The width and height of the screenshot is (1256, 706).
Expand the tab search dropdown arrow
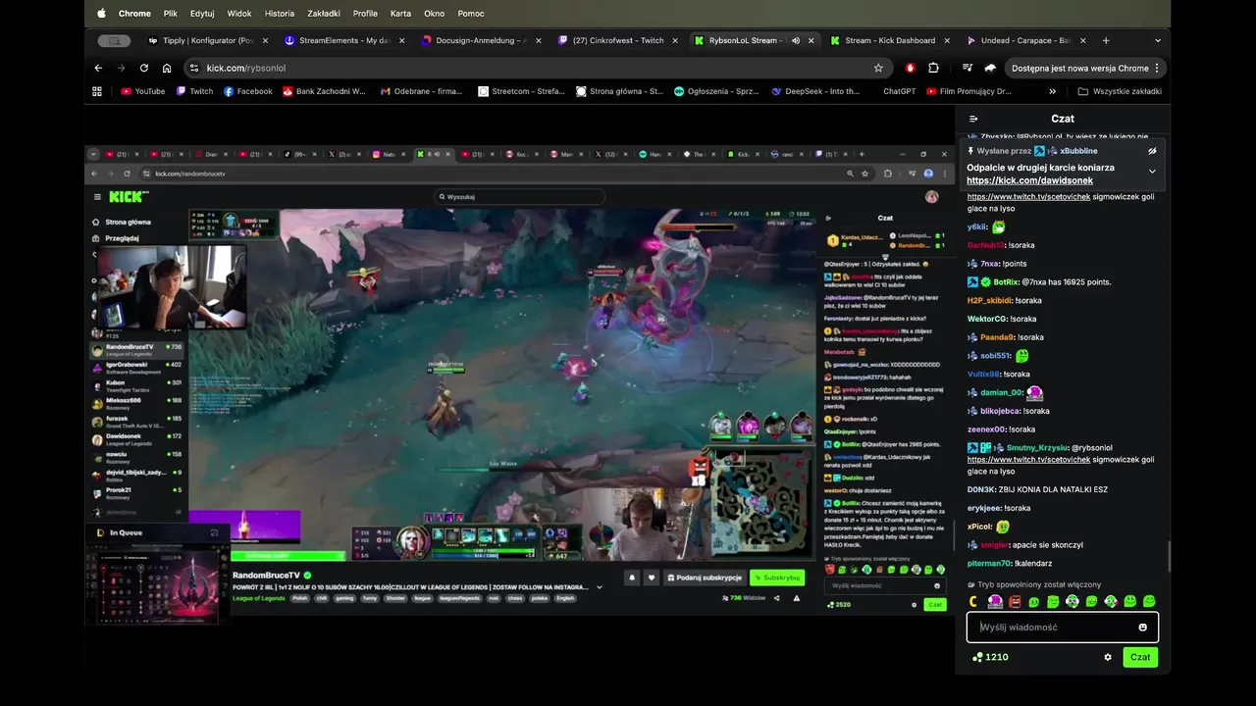[1157, 40]
